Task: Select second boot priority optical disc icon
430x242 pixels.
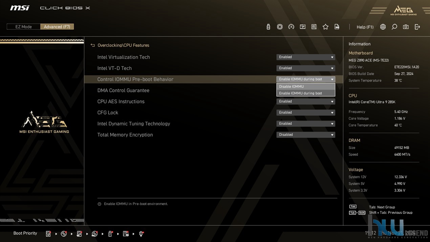Action: click(64, 234)
